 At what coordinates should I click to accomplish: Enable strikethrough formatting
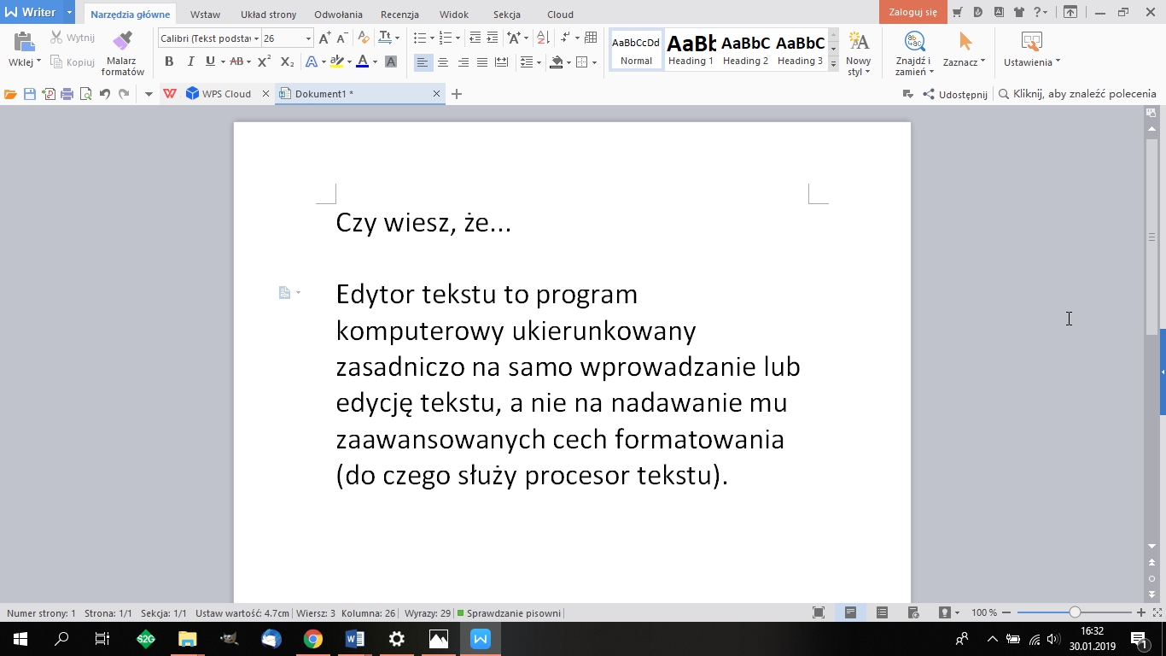[236, 61]
